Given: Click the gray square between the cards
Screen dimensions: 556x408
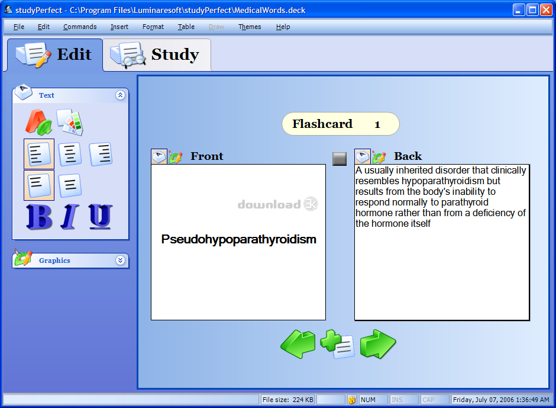Looking at the screenshot, I should point(340,159).
